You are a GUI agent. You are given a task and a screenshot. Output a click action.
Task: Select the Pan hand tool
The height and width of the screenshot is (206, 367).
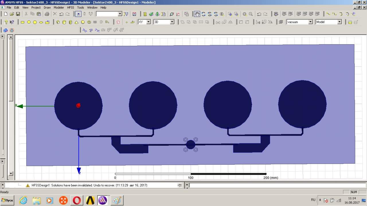tap(197, 14)
